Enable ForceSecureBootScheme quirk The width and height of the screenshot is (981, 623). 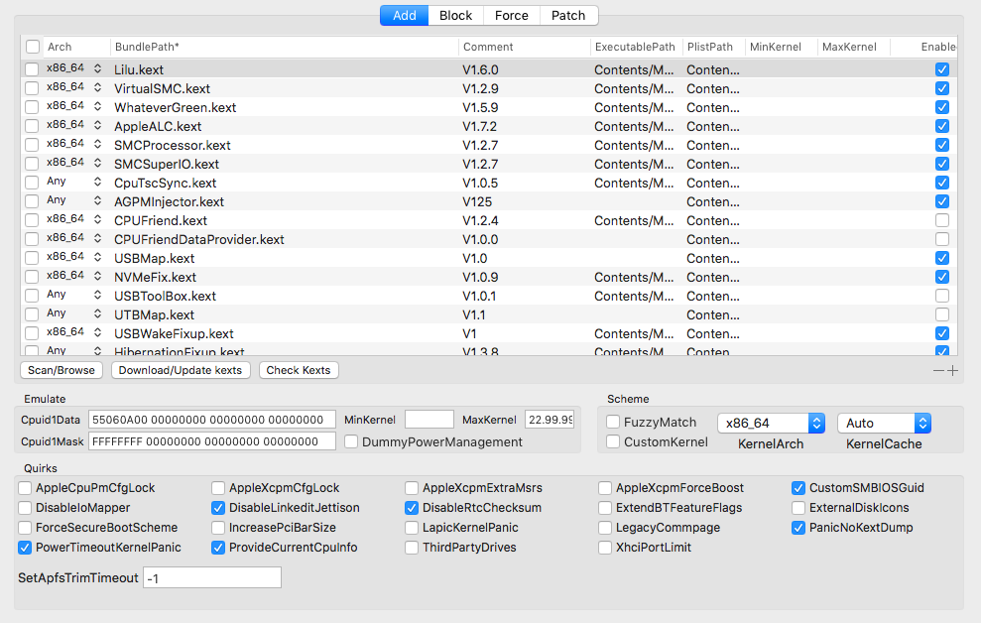(x=25, y=528)
